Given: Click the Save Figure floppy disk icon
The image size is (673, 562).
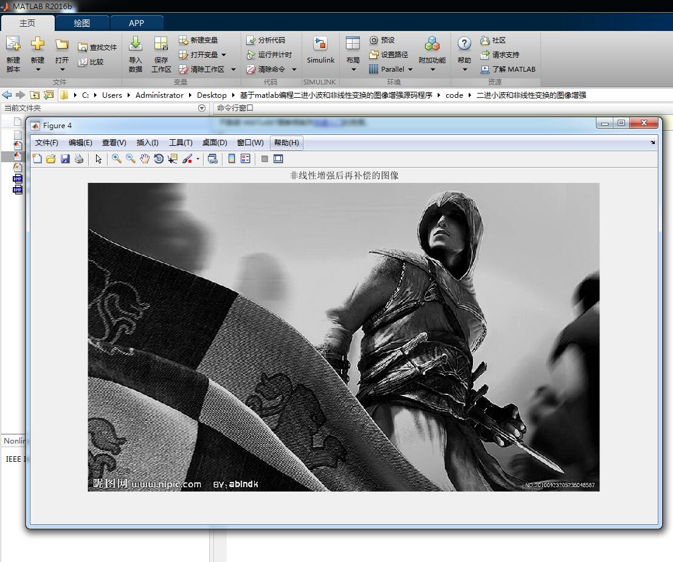Looking at the screenshot, I should [65, 159].
